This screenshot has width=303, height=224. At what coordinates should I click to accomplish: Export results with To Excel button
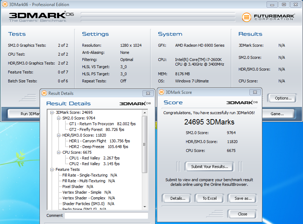(x=210, y=198)
